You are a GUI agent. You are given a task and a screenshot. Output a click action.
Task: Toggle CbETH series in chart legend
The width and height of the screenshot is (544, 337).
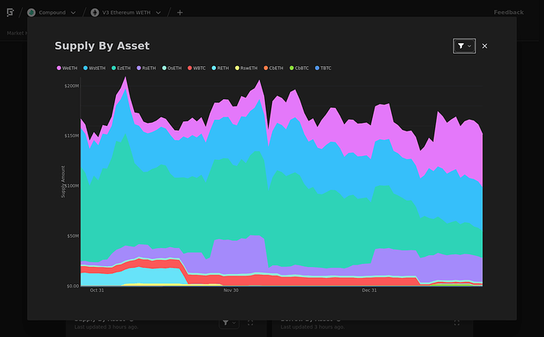coord(274,69)
